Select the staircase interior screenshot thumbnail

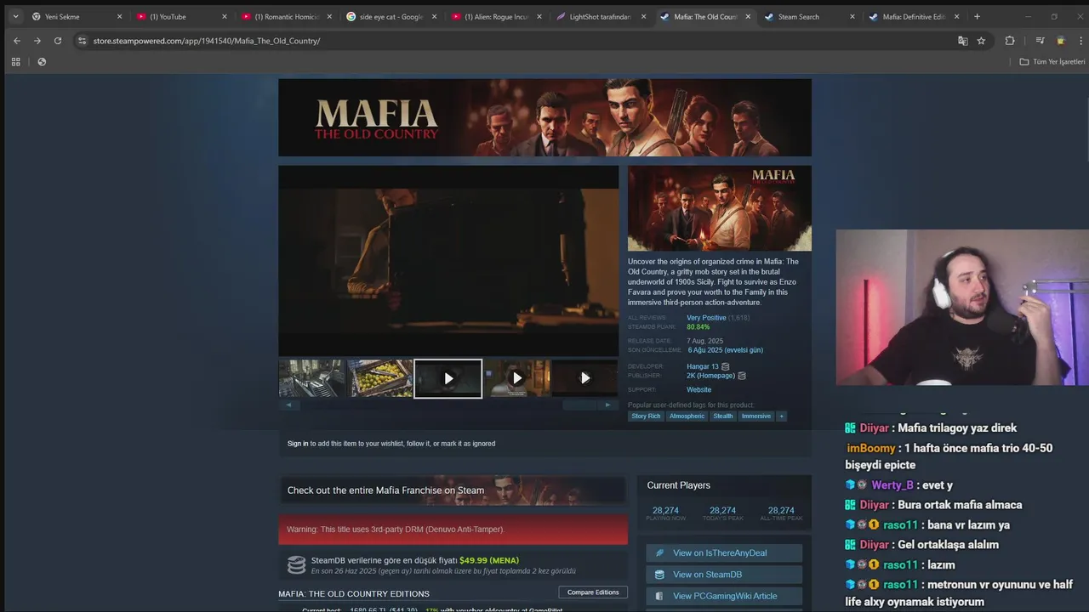click(x=312, y=378)
